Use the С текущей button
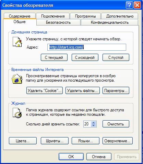 54,58
